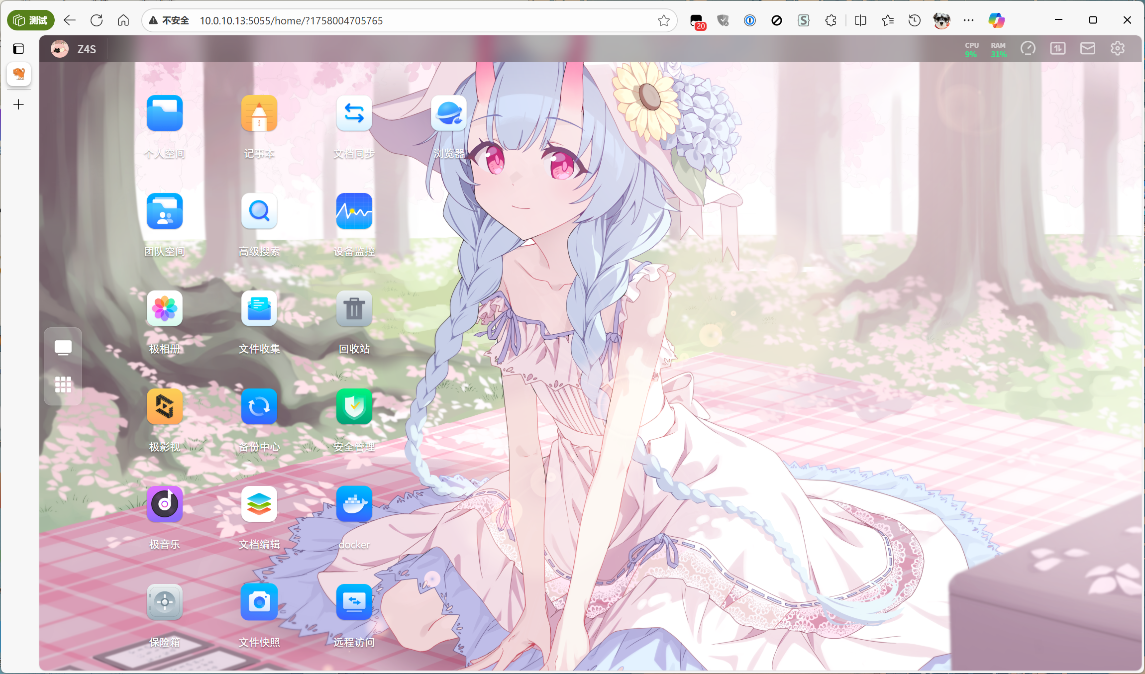1145x674 pixels.
Task: Launch the docker application
Action: click(x=353, y=504)
